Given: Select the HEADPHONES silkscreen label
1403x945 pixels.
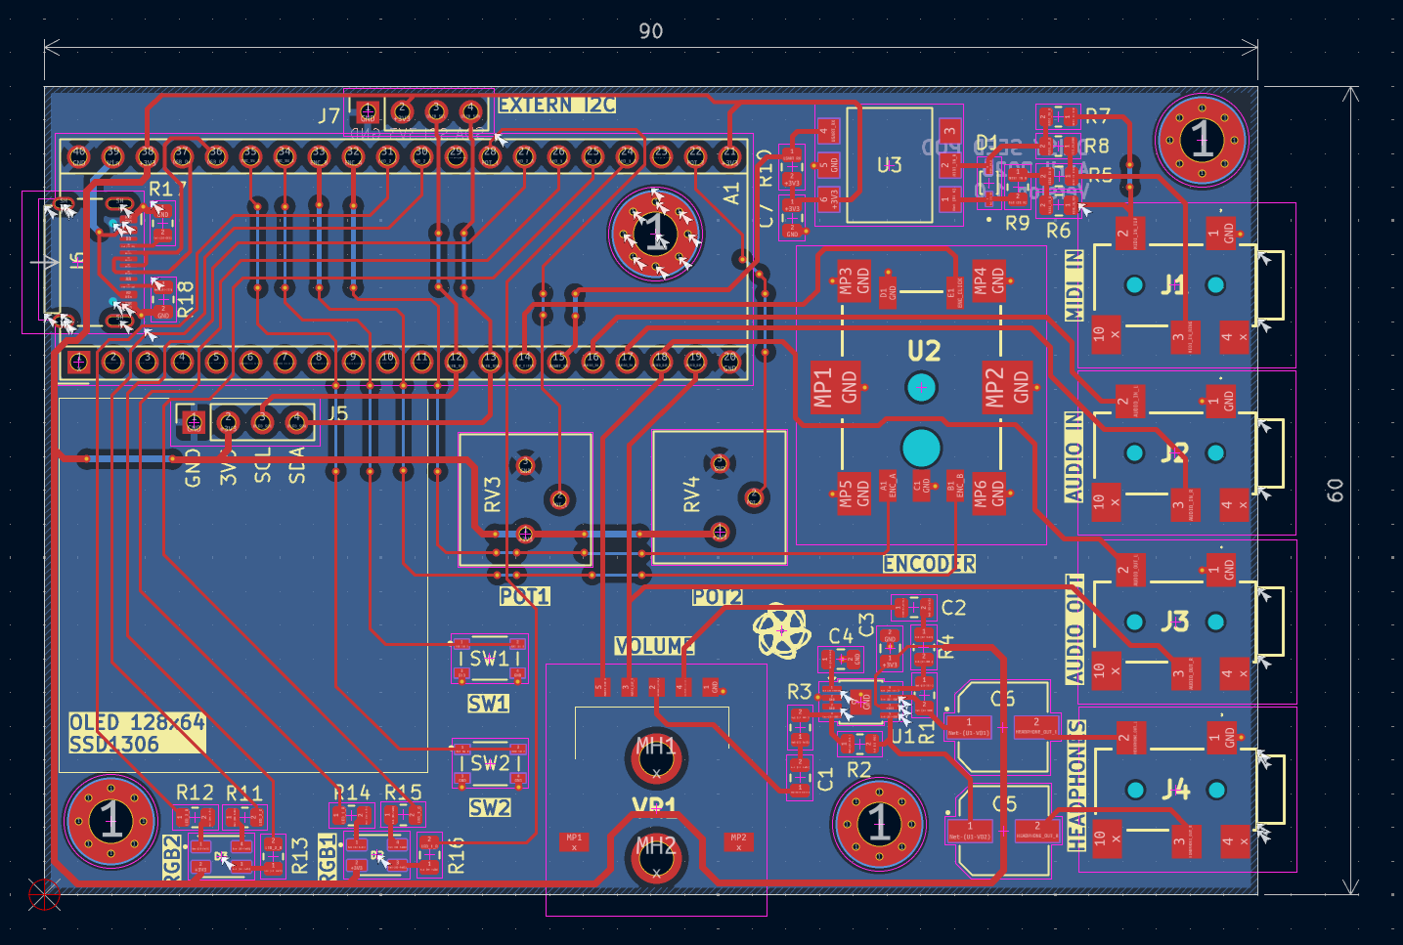Looking at the screenshot, I should tap(1076, 786).
